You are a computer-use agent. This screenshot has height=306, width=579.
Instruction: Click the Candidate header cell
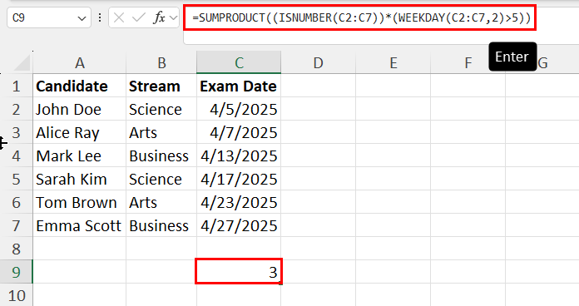pos(79,86)
